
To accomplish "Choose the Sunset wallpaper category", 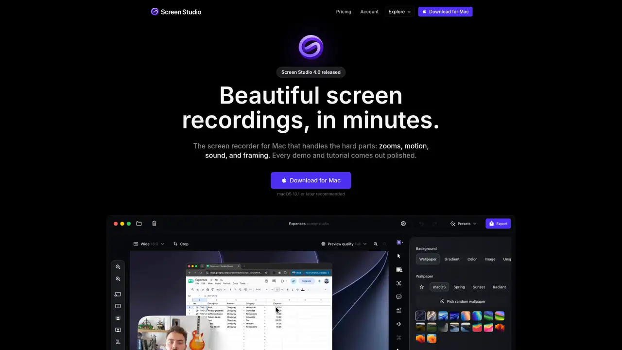I will [479, 287].
